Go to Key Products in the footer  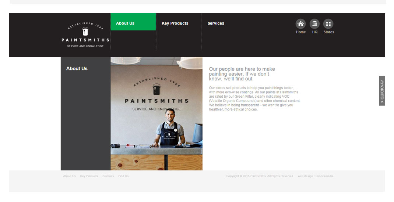click(89, 176)
